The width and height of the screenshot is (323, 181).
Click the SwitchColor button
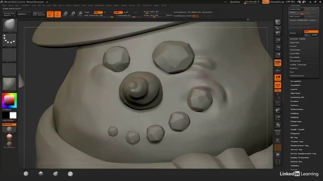[x=9, y=121]
